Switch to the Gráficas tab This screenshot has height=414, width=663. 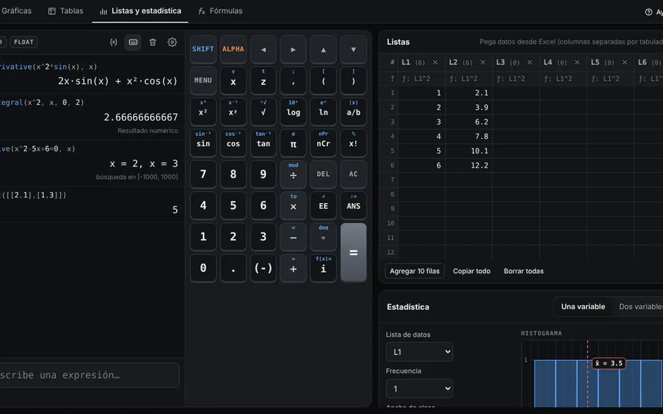(x=16, y=11)
